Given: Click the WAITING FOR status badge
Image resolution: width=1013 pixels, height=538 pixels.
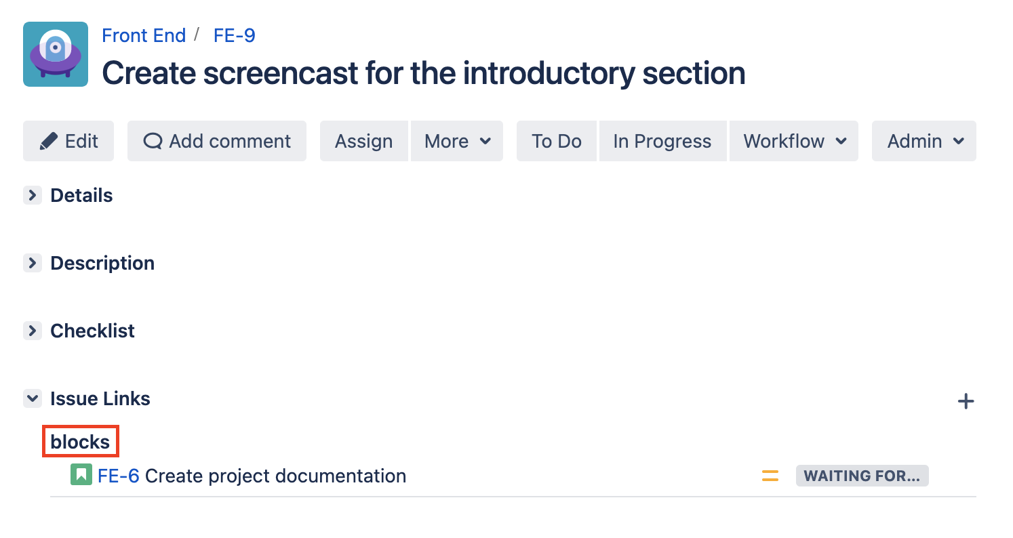Looking at the screenshot, I should [x=862, y=476].
